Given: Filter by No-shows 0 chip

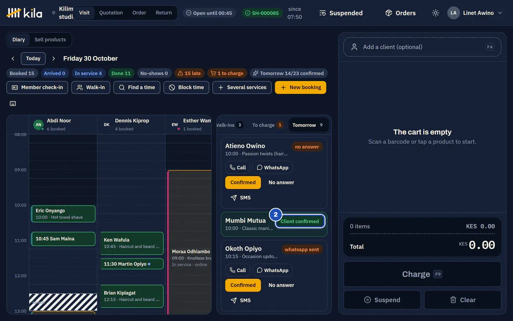Looking at the screenshot, I should click(x=154, y=73).
